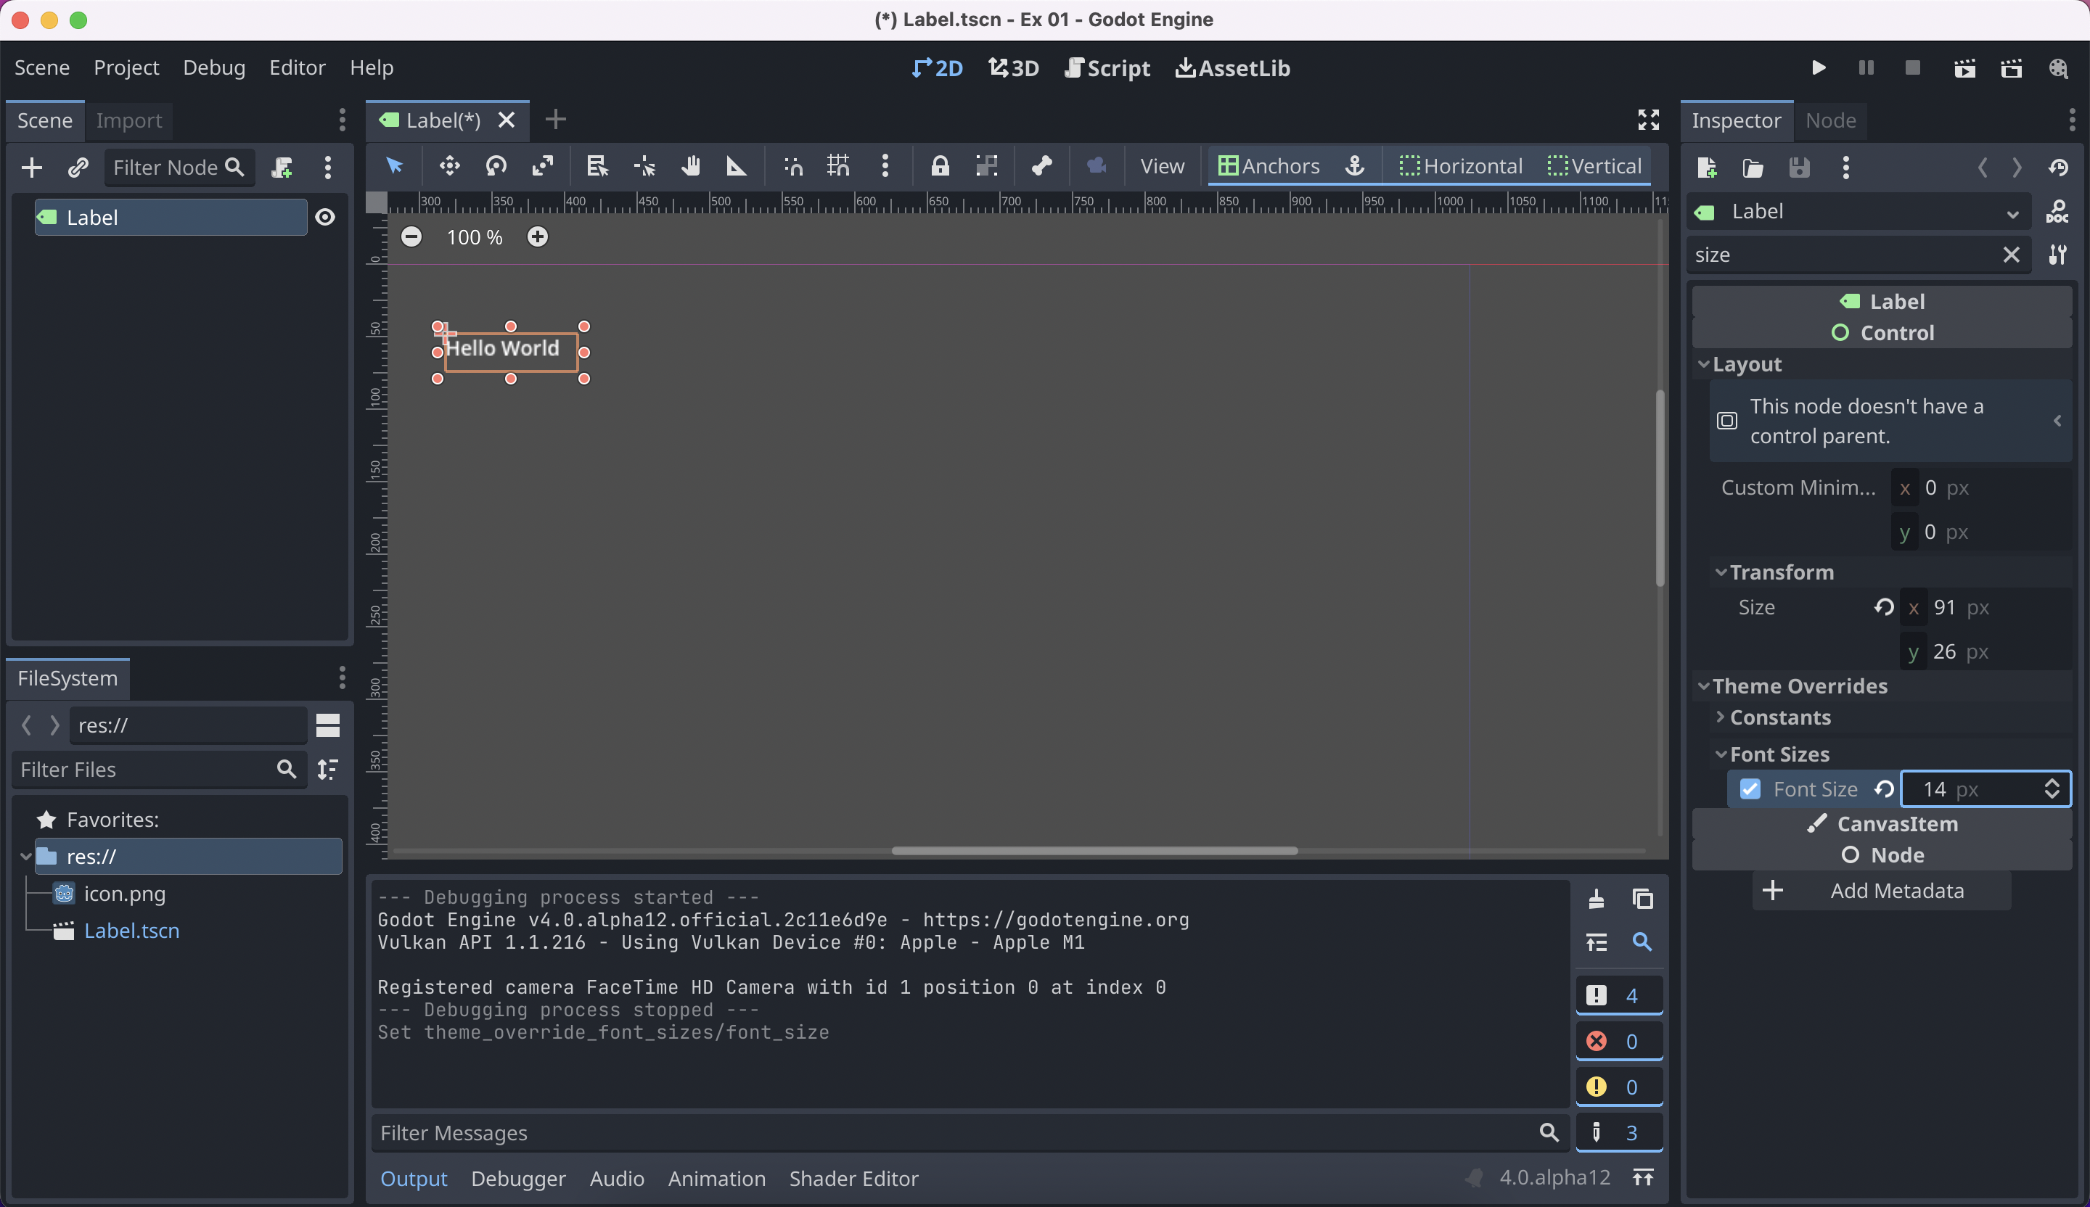Switch to the Debugger tab
This screenshot has height=1207, width=2090.
(517, 1178)
